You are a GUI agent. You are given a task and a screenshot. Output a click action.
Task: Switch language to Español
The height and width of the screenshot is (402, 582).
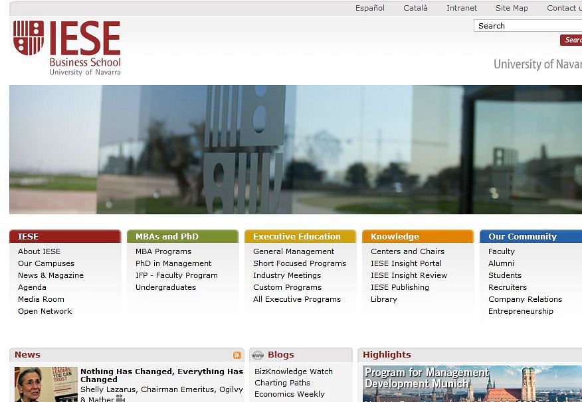pos(369,8)
